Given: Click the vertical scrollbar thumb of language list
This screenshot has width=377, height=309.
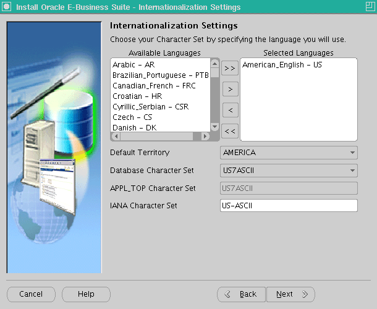Looking at the screenshot, I should (x=214, y=73).
